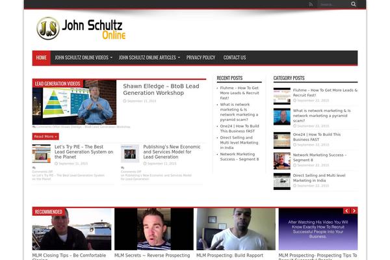Click the Recent Posts heading

(229, 78)
